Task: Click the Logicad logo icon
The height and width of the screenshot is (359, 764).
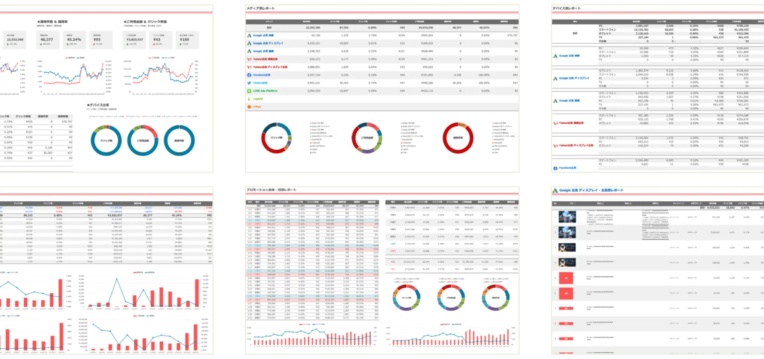Action: coord(249,99)
